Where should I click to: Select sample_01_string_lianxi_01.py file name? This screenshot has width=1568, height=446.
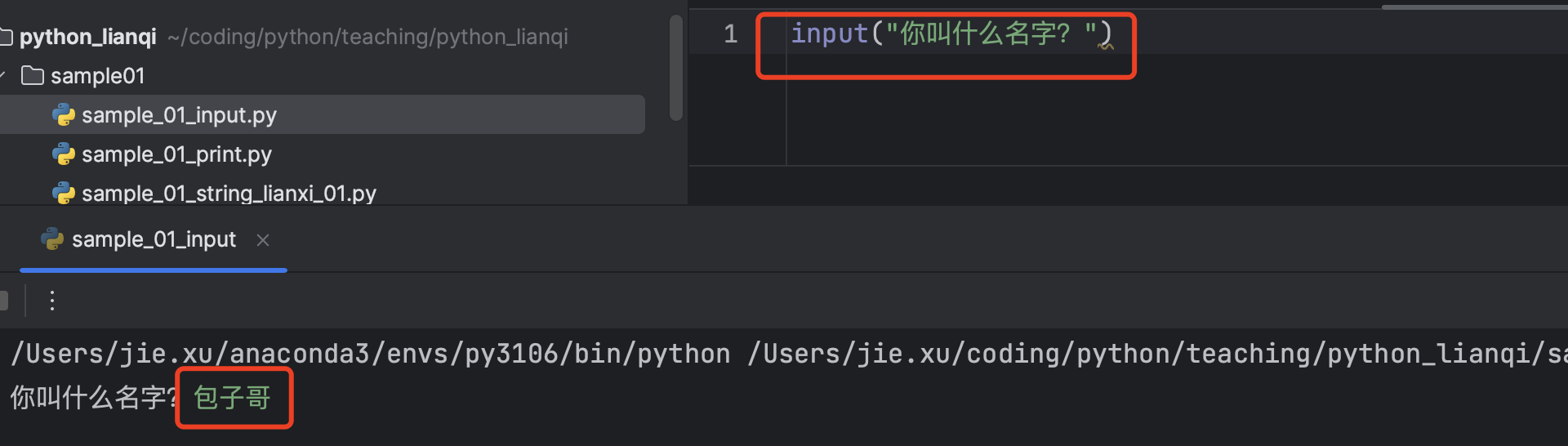click(x=229, y=194)
